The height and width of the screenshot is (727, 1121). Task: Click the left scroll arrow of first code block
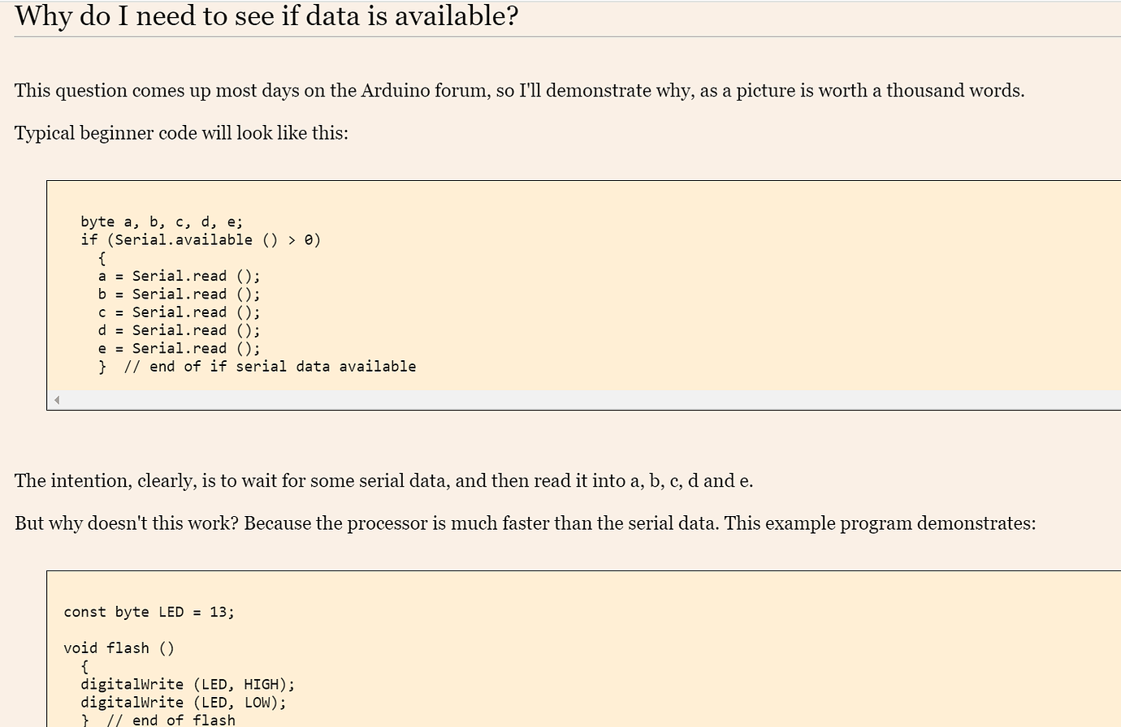tap(56, 400)
